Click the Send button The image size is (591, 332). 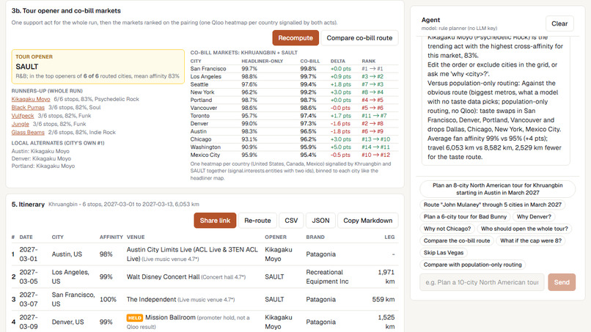click(562, 282)
